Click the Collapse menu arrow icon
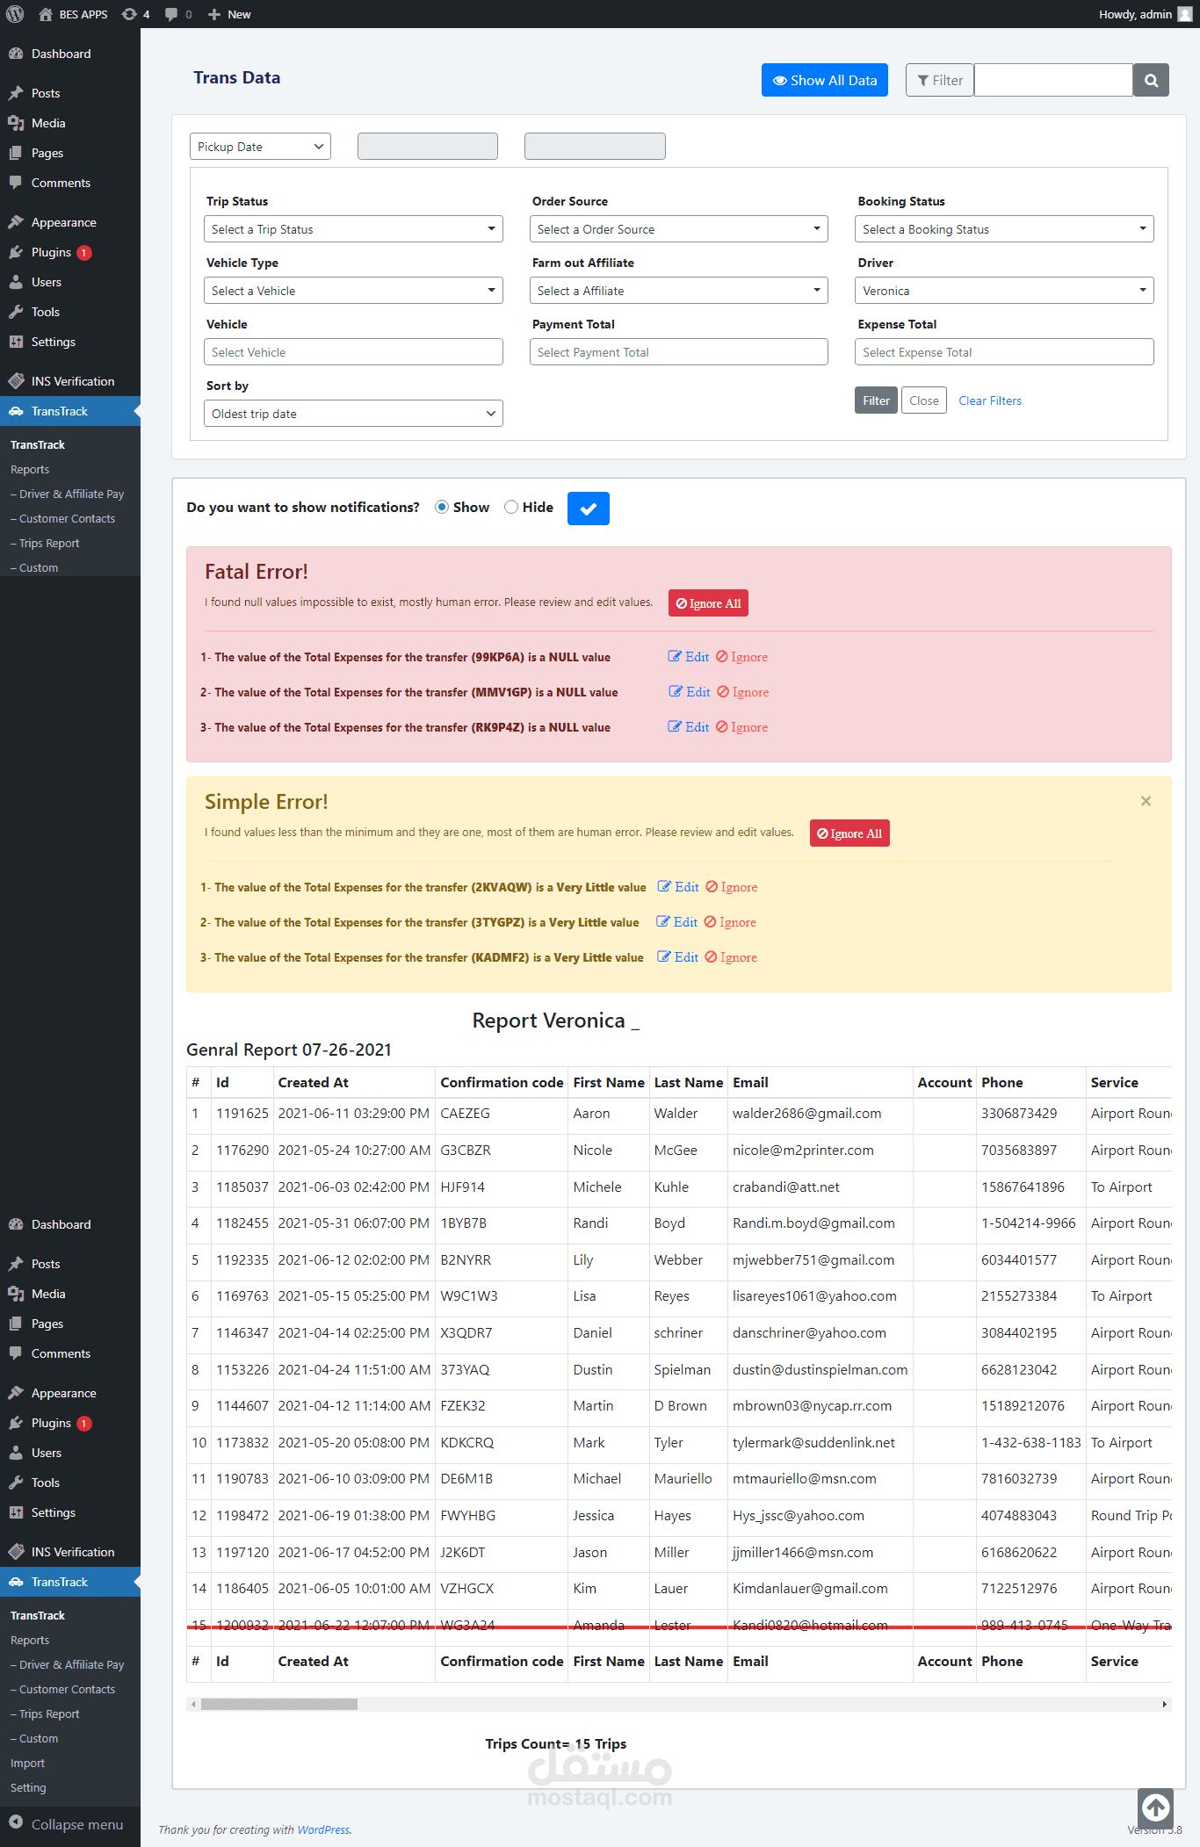The width and height of the screenshot is (1200, 1847). pyautogui.click(x=16, y=1823)
